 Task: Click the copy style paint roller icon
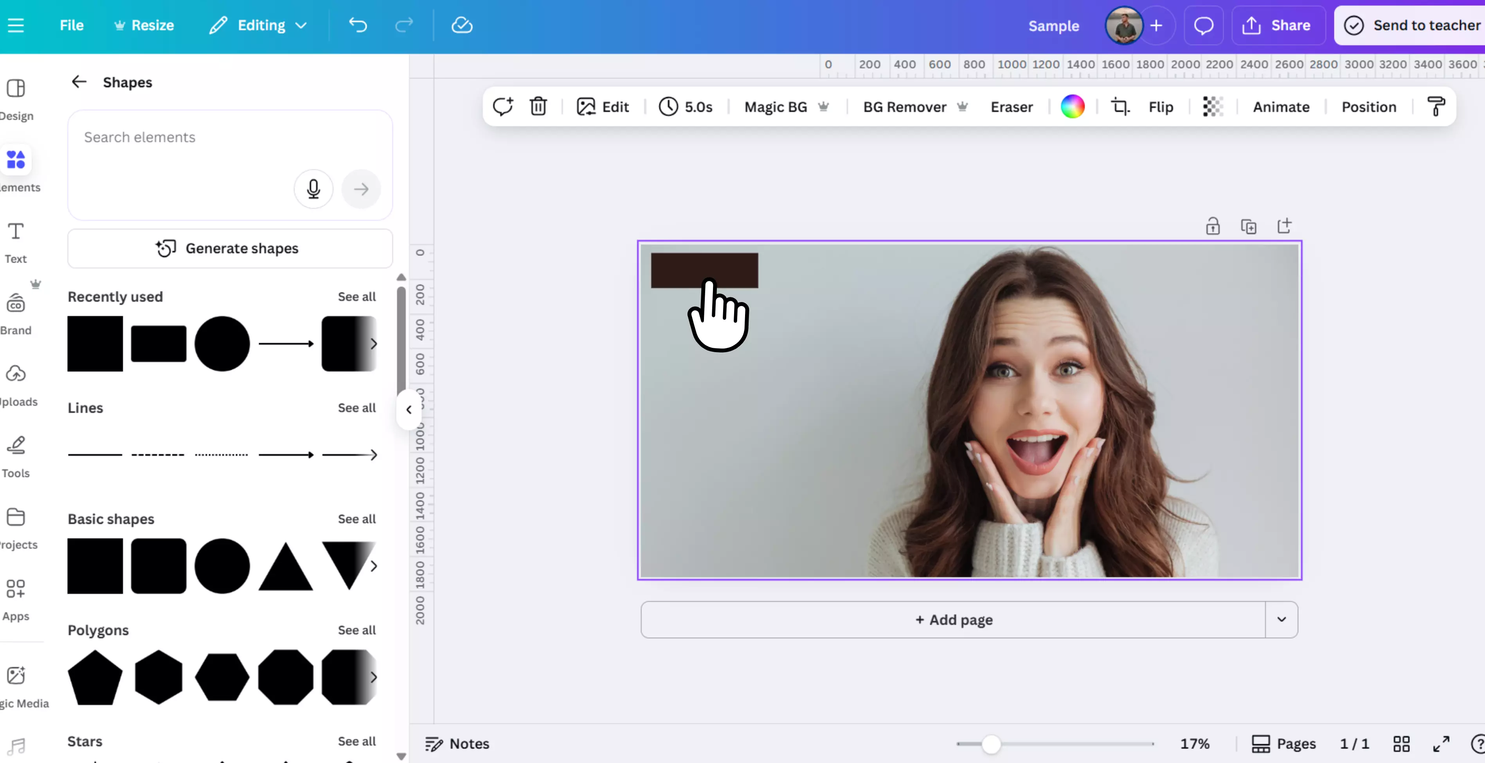(x=1435, y=106)
